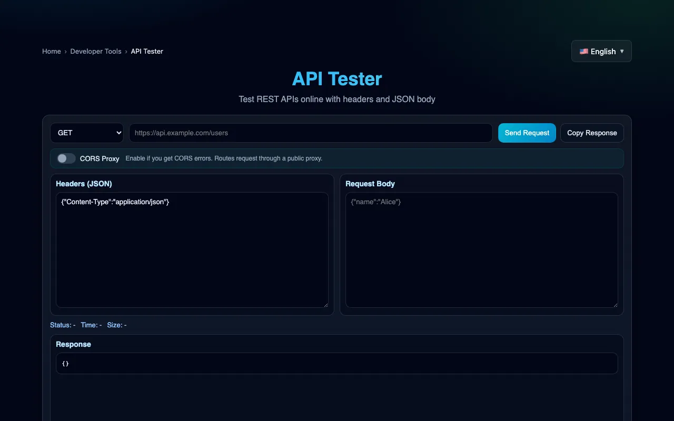Click the CORS Proxy label text
The width and height of the screenshot is (674, 421).
tap(100, 158)
